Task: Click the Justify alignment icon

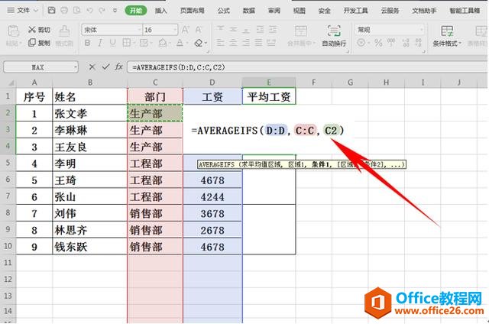Action: [258, 43]
